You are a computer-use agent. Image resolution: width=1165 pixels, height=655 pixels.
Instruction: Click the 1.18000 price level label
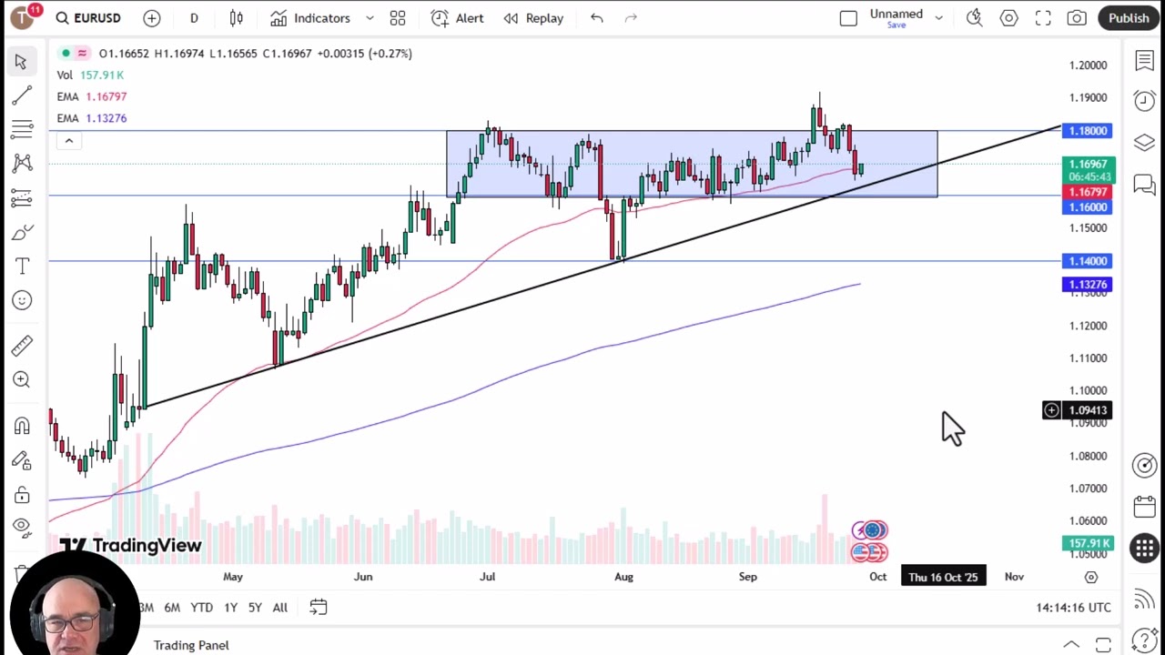coord(1088,131)
